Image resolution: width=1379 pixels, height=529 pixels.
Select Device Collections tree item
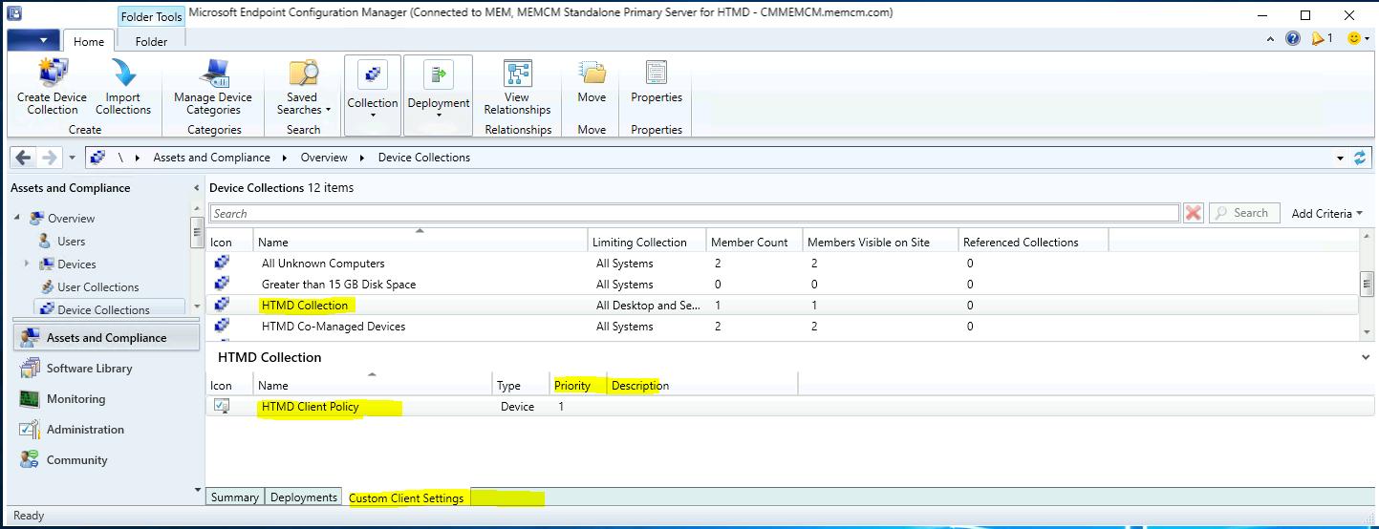tap(103, 310)
